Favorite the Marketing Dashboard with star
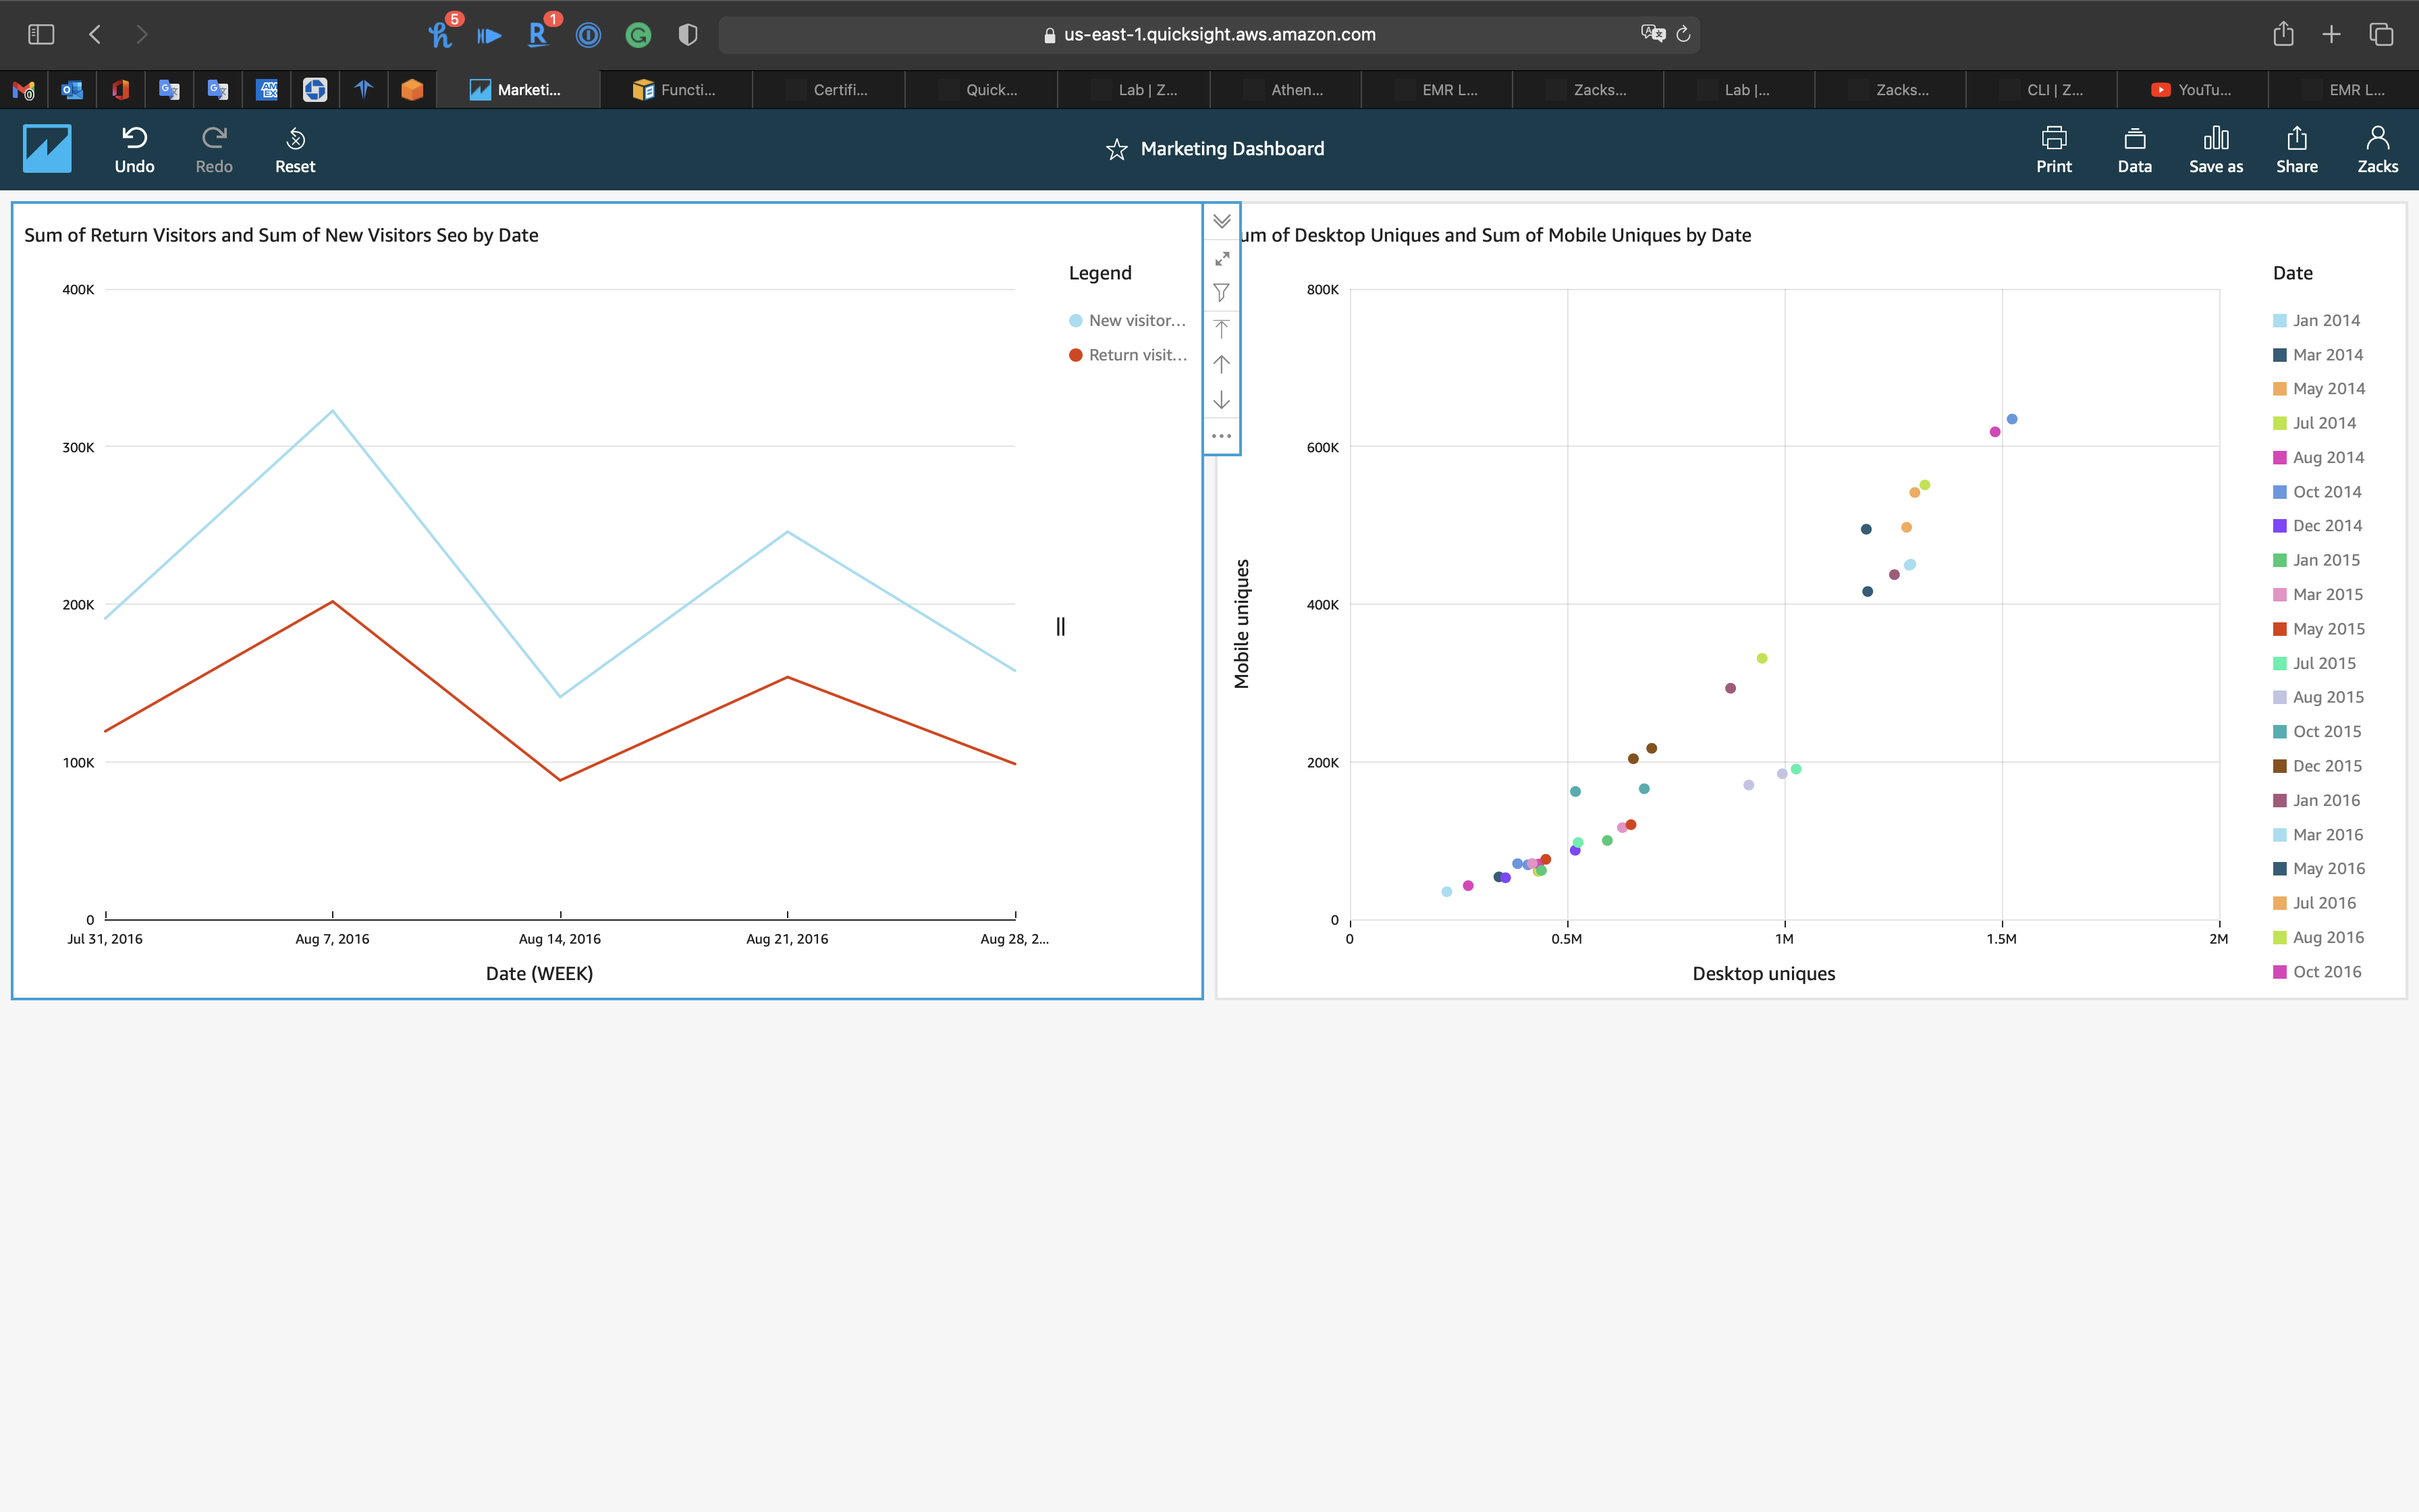The height and width of the screenshot is (1512, 2419). tap(1116, 150)
